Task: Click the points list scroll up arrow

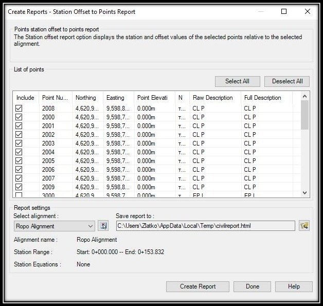Action: [304, 96]
